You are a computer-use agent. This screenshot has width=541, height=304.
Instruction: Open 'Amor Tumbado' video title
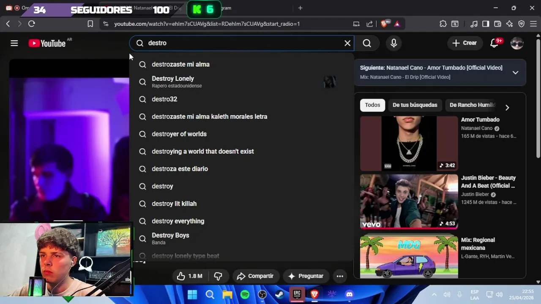480,119
